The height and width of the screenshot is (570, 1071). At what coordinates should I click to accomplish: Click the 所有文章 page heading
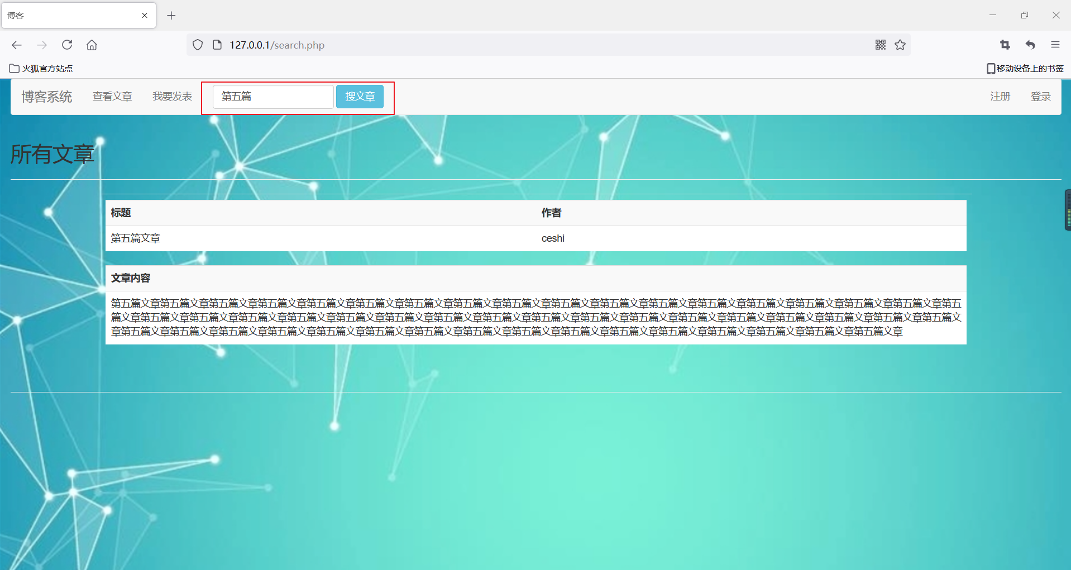(x=52, y=154)
